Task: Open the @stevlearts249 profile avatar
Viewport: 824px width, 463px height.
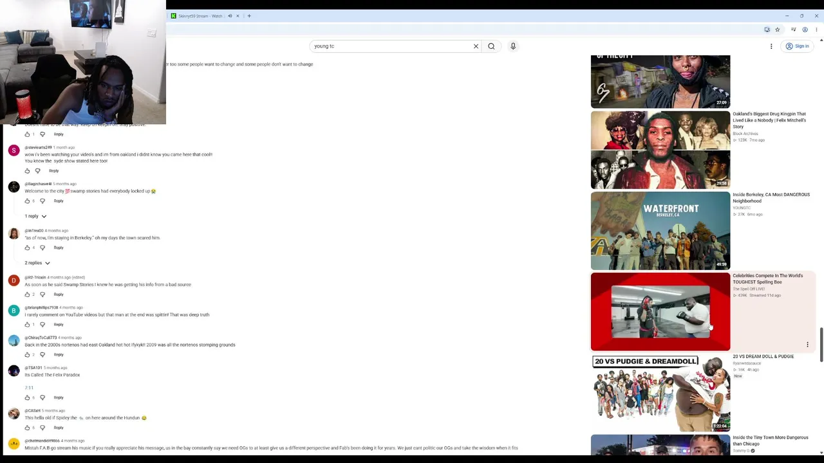Action: click(x=14, y=150)
